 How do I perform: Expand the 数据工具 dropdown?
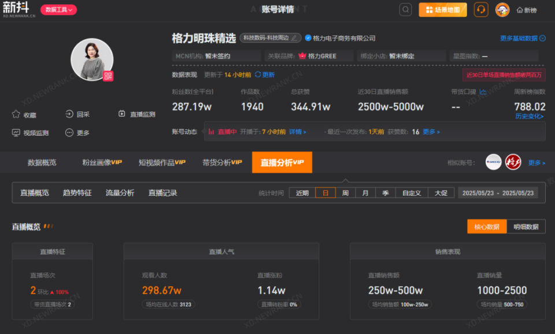[x=58, y=10]
